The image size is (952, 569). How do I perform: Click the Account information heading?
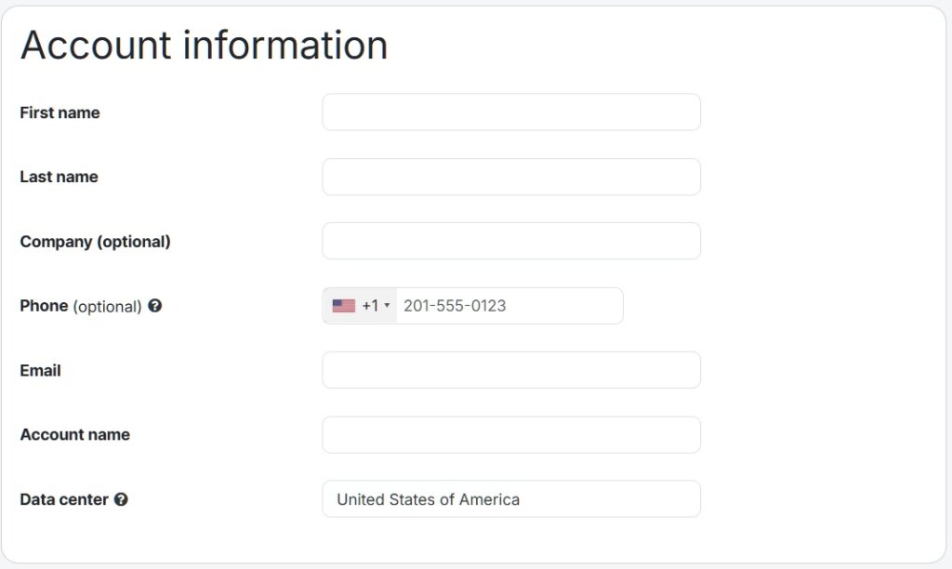pos(204,45)
